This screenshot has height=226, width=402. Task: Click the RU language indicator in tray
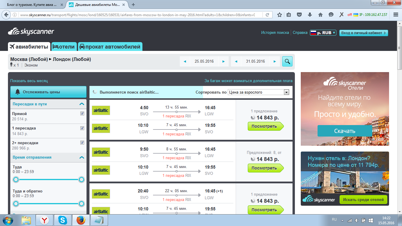point(334,220)
